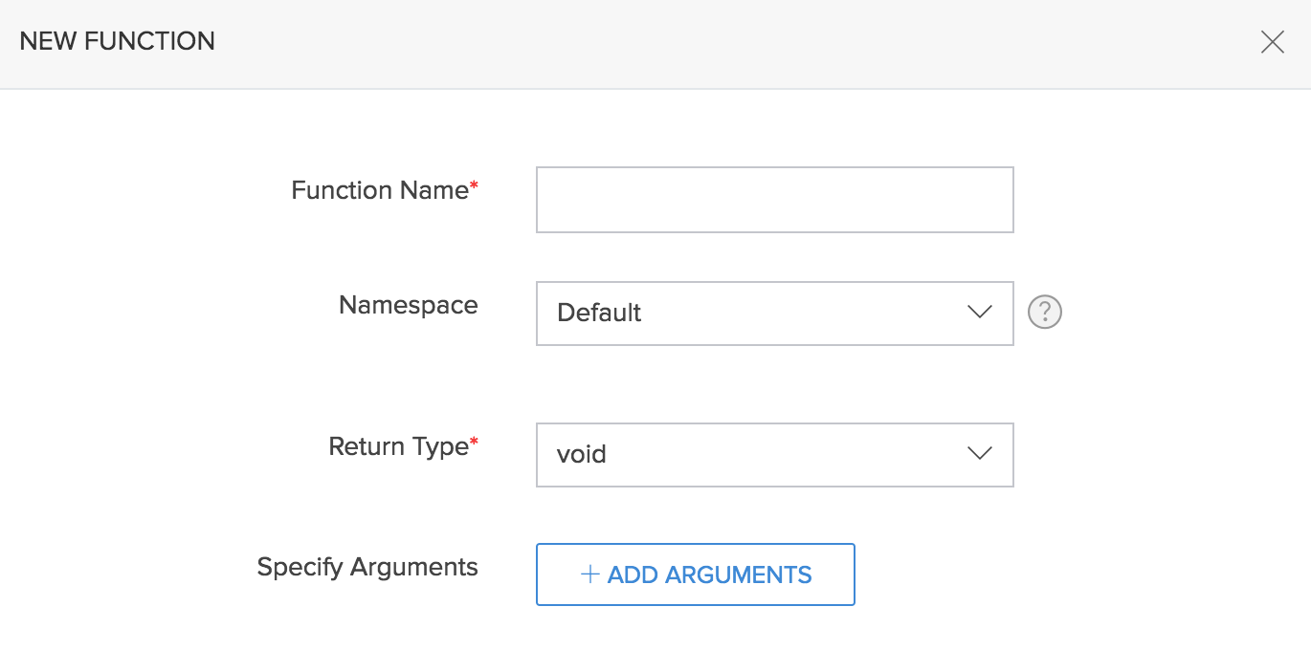Select the Default value in Namespace
The height and width of the screenshot is (650, 1311).
tap(599, 313)
